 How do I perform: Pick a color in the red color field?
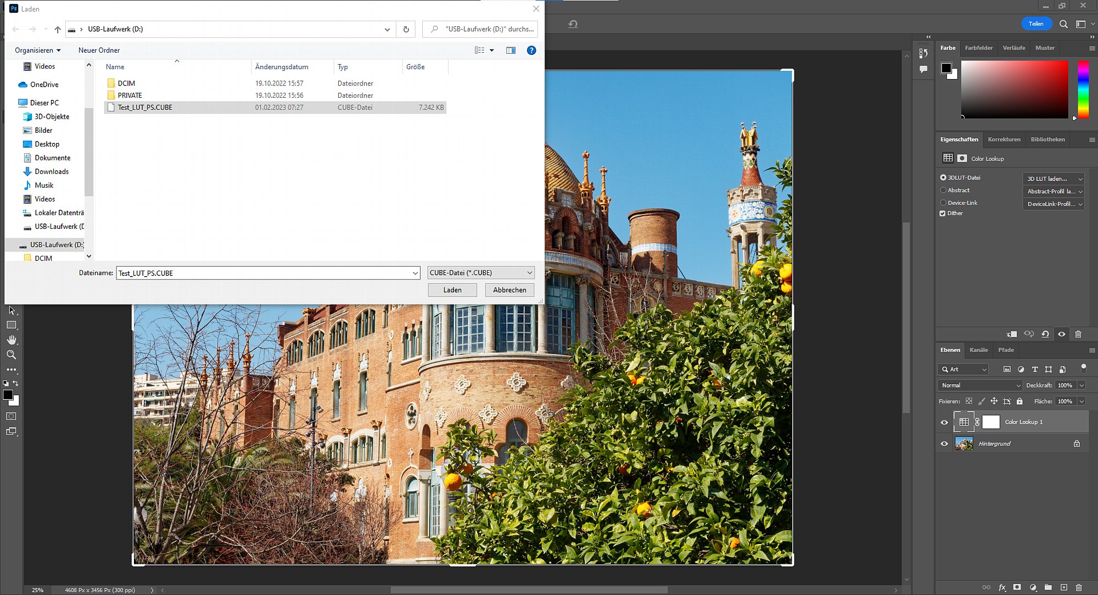pos(1015,89)
